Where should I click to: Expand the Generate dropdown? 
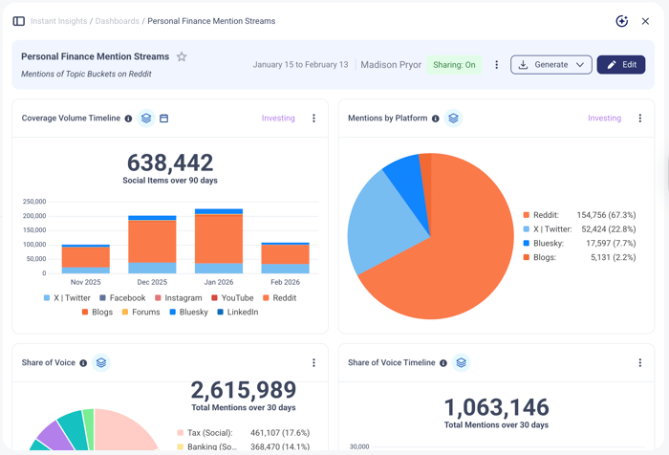pyautogui.click(x=550, y=65)
